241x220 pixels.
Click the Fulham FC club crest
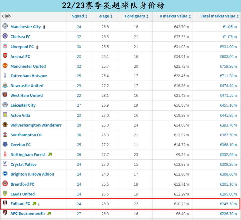(5, 203)
